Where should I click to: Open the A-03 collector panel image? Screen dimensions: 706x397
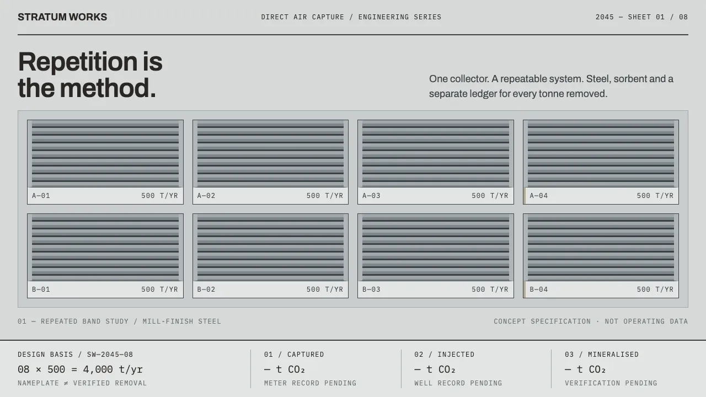(x=436, y=154)
